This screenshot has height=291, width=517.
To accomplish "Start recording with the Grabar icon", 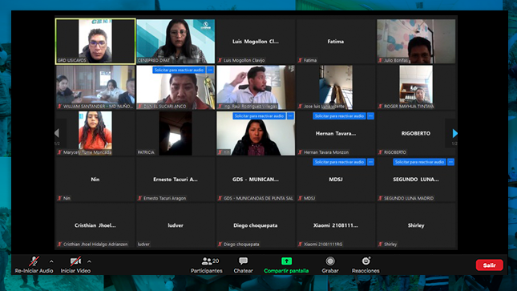I will click(x=330, y=261).
